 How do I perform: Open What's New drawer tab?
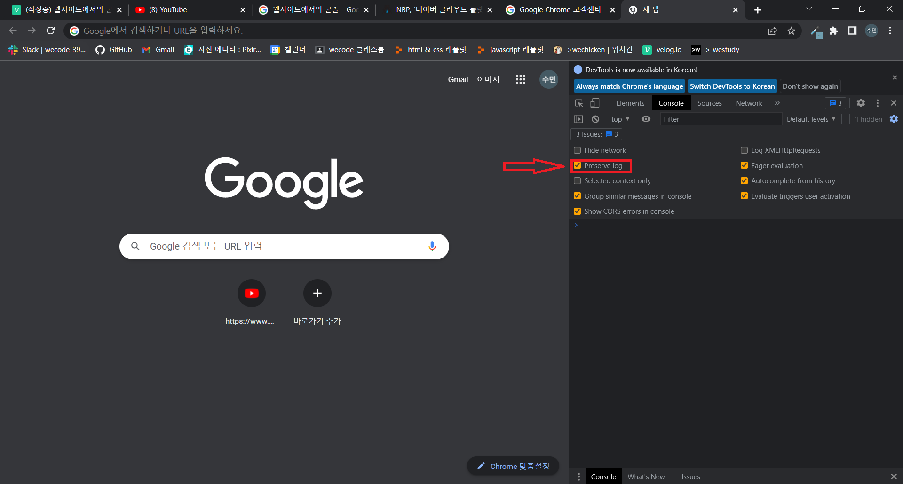[x=646, y=476]
